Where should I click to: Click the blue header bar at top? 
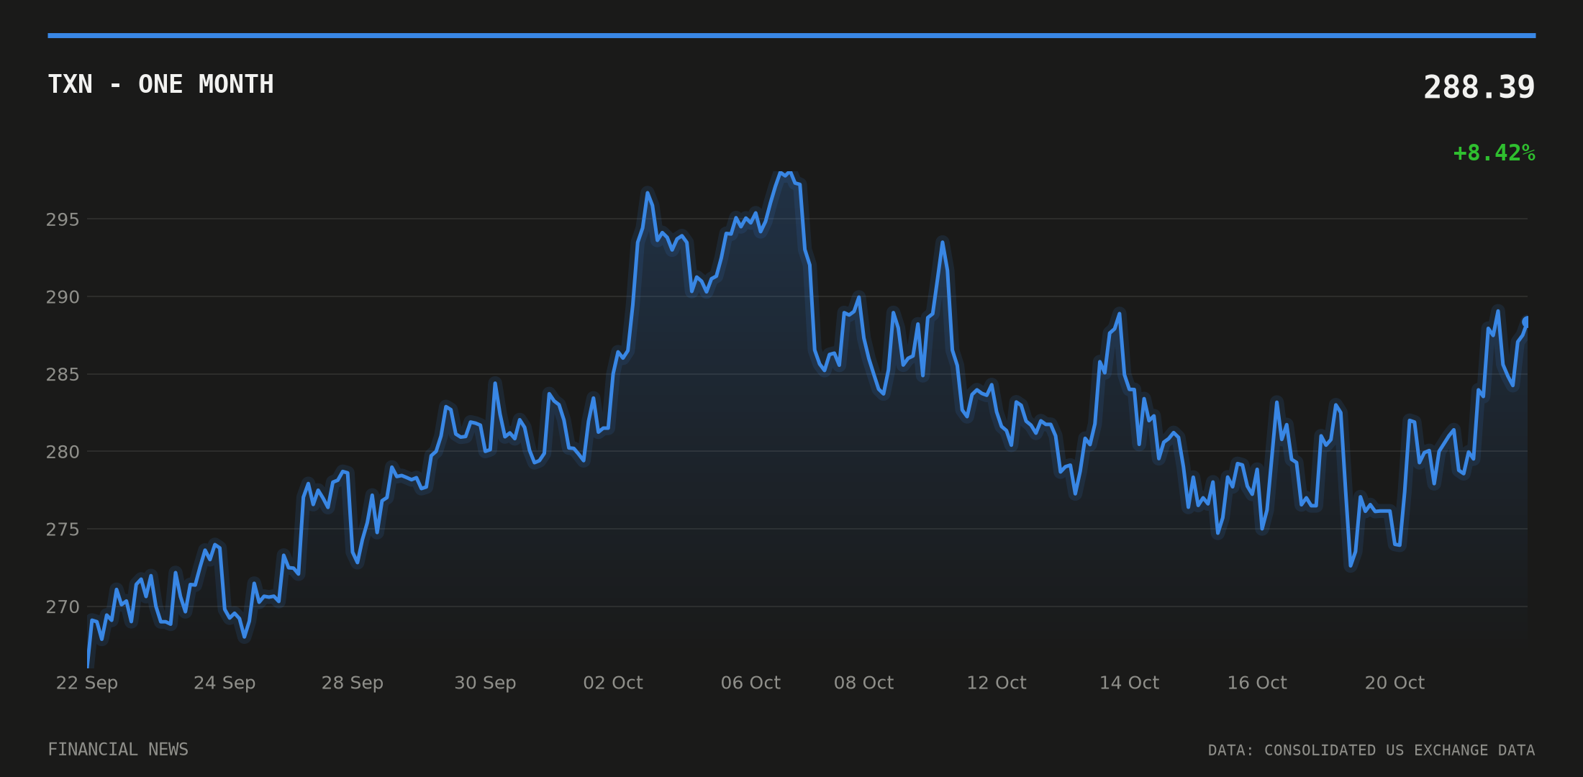(x=792, y=35)
